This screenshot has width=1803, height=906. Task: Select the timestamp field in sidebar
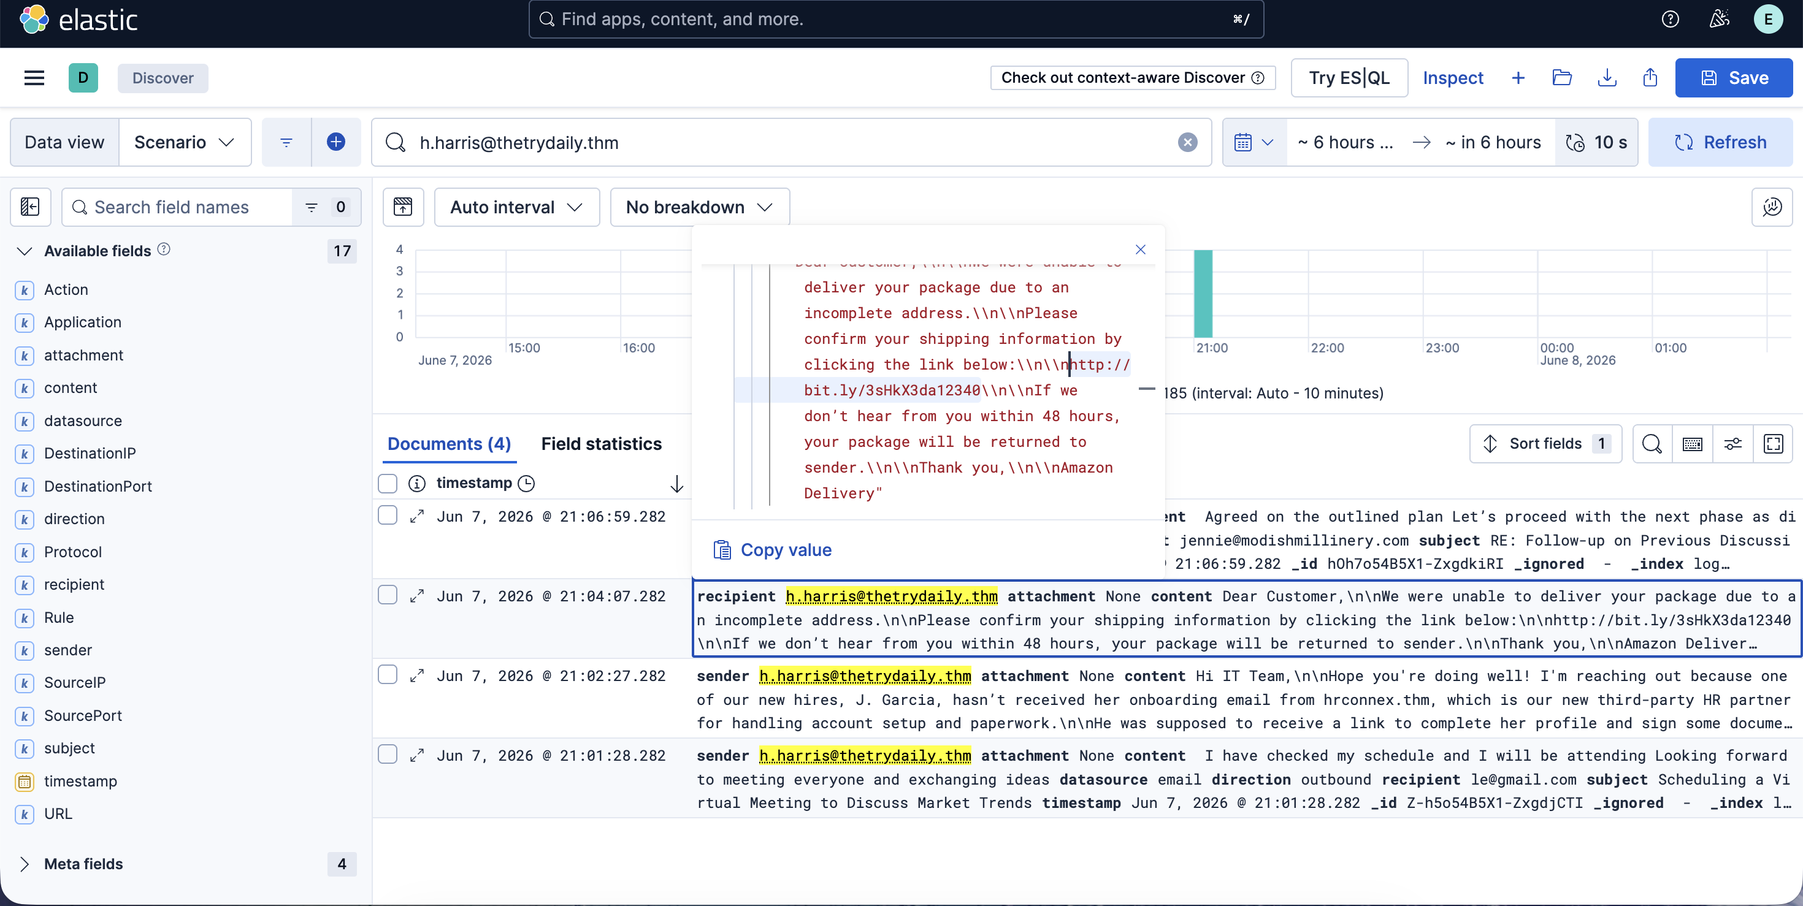80,782
